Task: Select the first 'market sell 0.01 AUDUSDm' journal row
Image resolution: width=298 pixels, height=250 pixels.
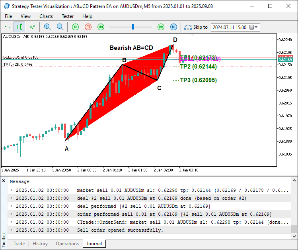Action: 149,190
